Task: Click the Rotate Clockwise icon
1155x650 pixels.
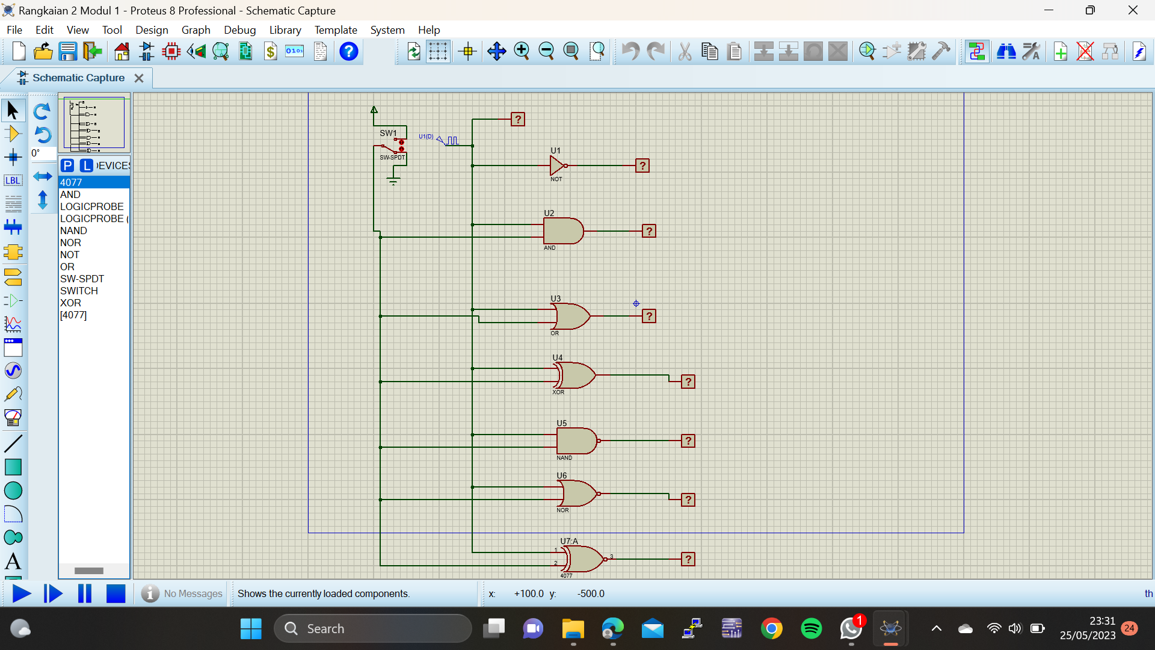Action: coord(42,111)
